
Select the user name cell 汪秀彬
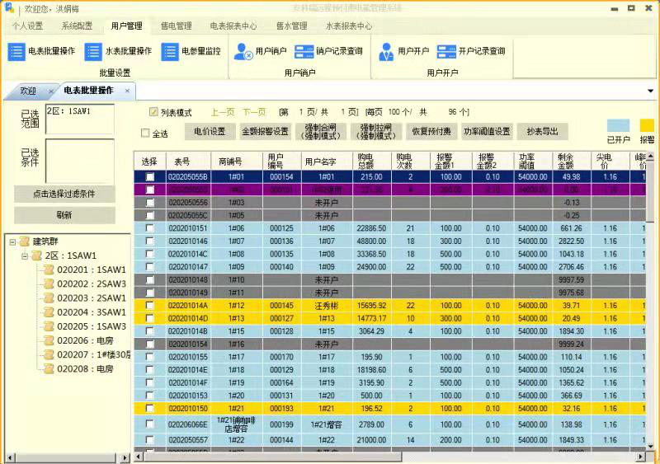[x=326, y=306]
